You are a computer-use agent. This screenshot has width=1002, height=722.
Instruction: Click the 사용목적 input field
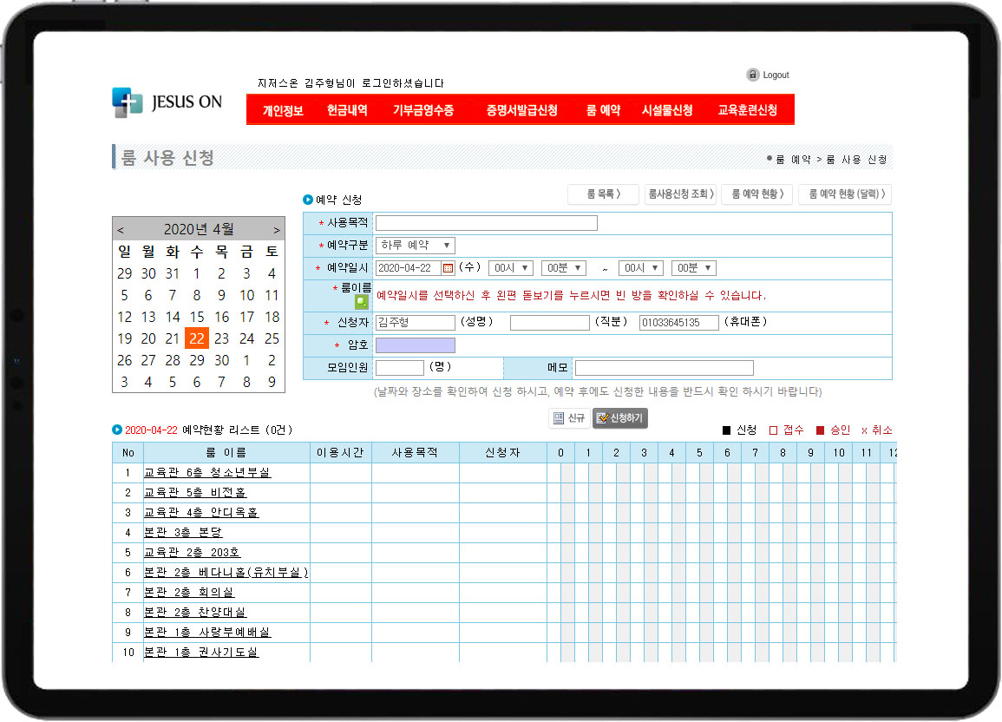(x=486, y=223)
